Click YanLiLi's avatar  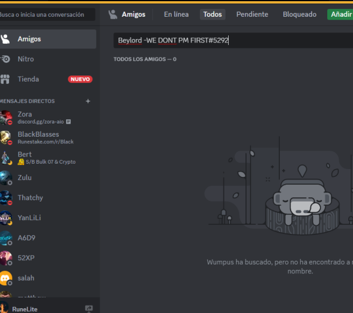tap(6, 218)
